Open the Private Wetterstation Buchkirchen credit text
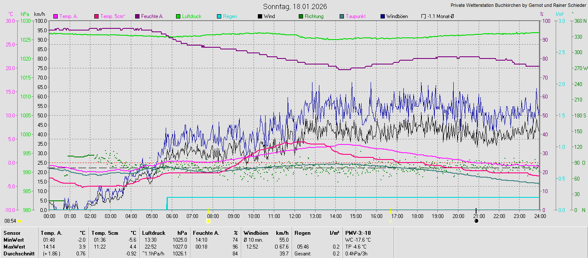The image size is (588, 258). [518, 6]
